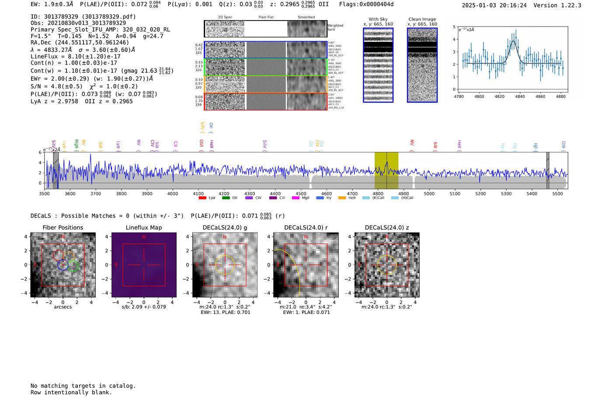Click the red Lyα legend swatch

[x=202, y=198]
